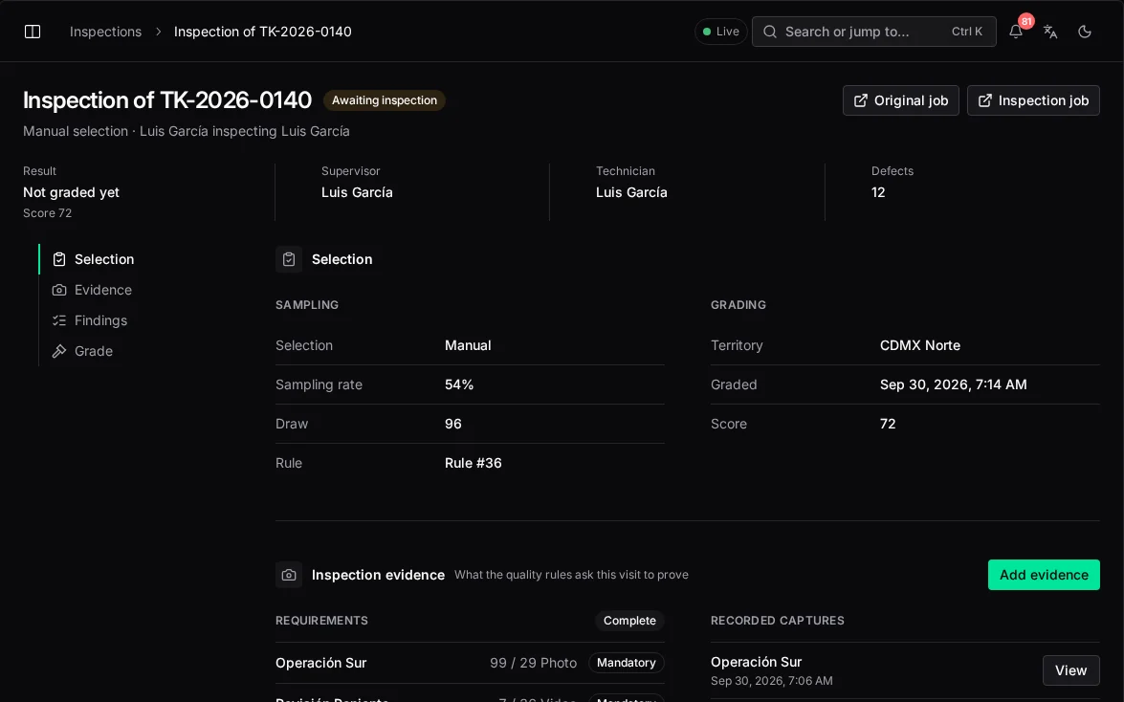Click the Inspection of TK-2026-0140 breadcrumb
The height and width of the screenshot is (702, 1124).
pos(262,32)
